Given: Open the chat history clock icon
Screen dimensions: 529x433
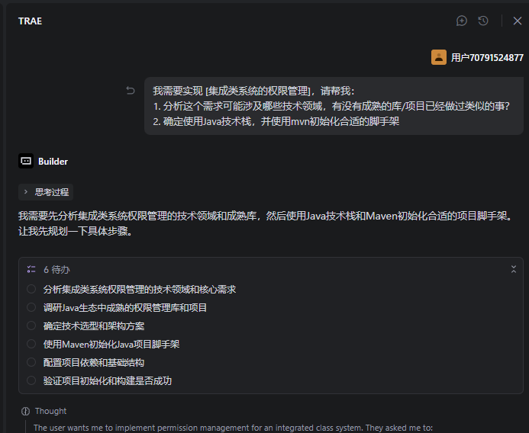Looking at the screenshot, I should (x=483, y=21).
